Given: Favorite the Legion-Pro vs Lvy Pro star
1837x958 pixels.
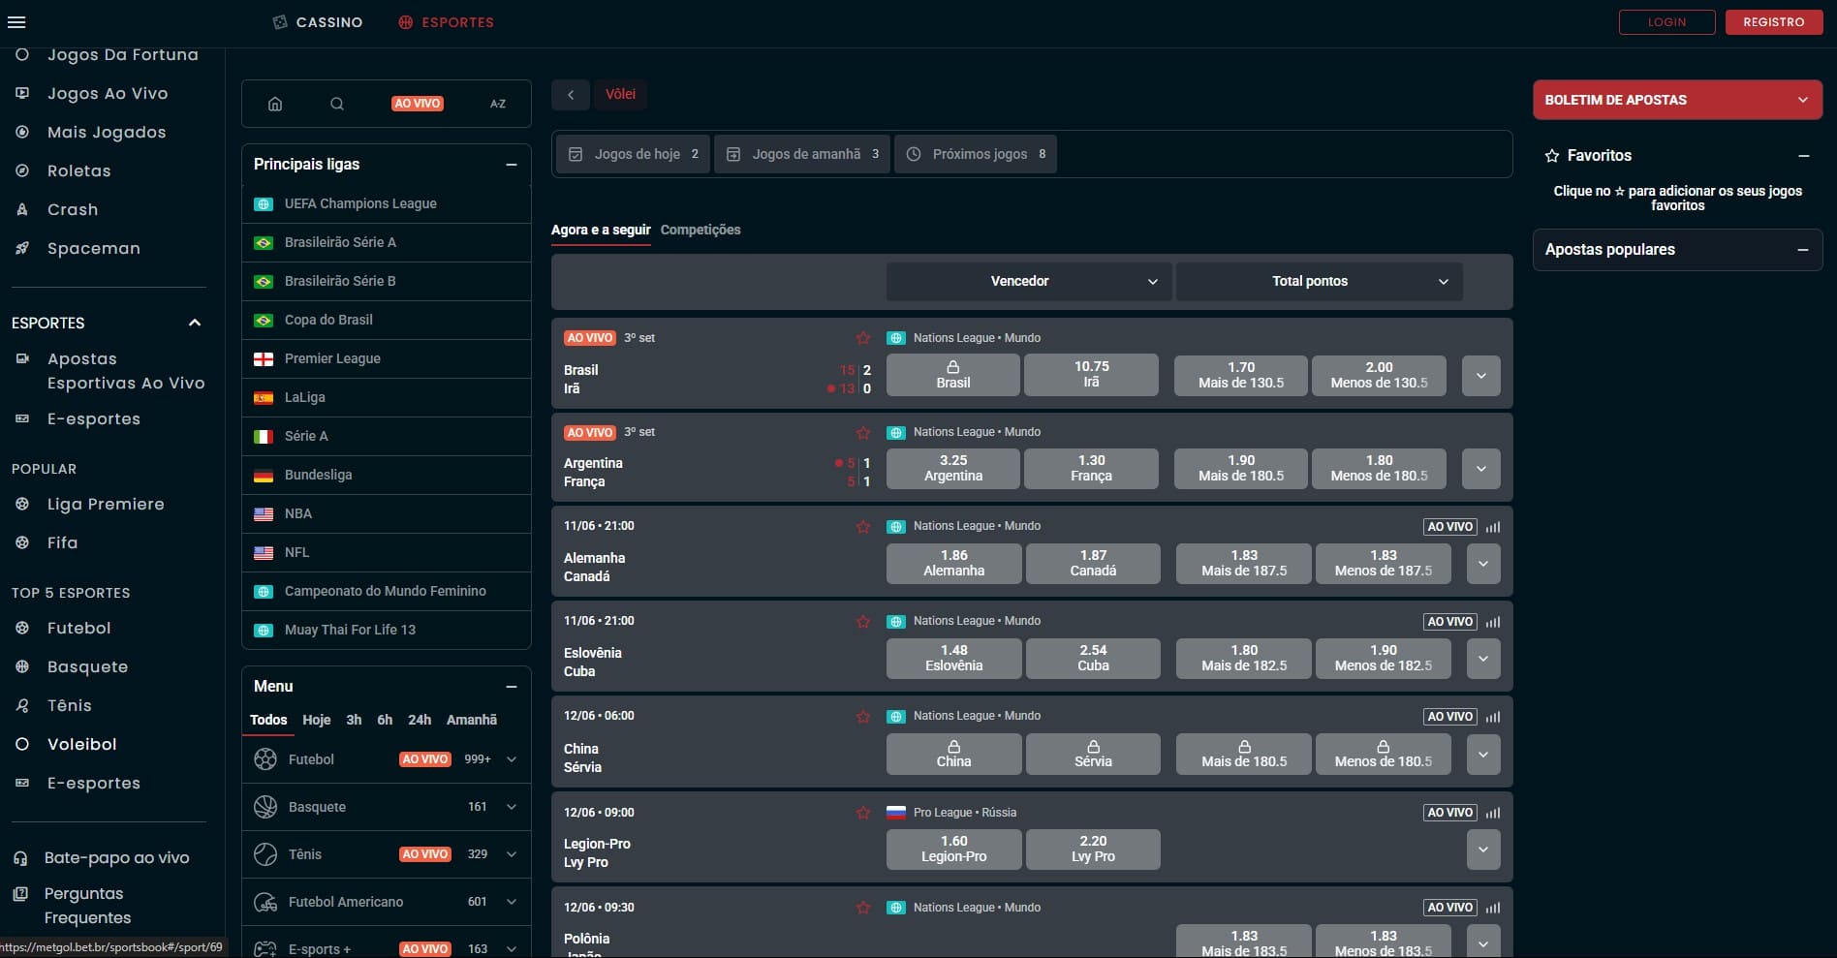Looking at the screenshot, I should [x=863, y=813].
